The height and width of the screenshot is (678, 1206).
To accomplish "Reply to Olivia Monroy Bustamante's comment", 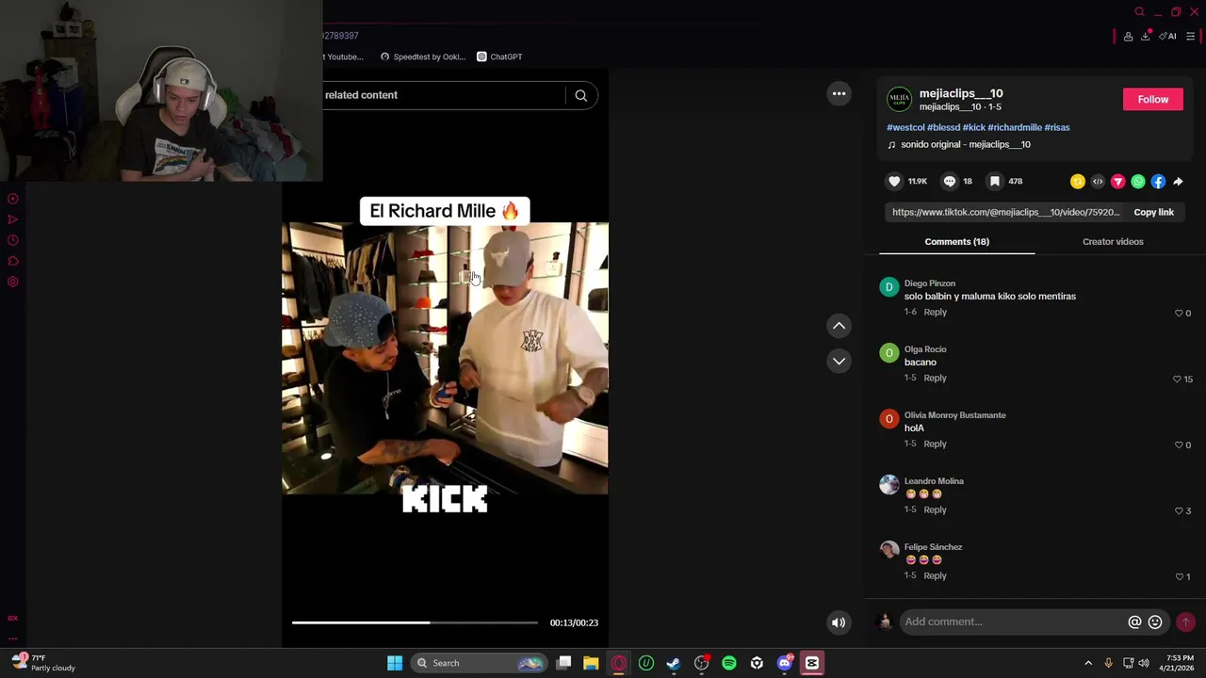I will click(935, 444).
